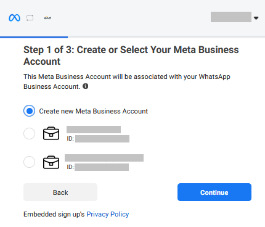Click the 'Create new Meta Business Account' label
This screenshot has height=227, width=265.
[x=94, y=111]
